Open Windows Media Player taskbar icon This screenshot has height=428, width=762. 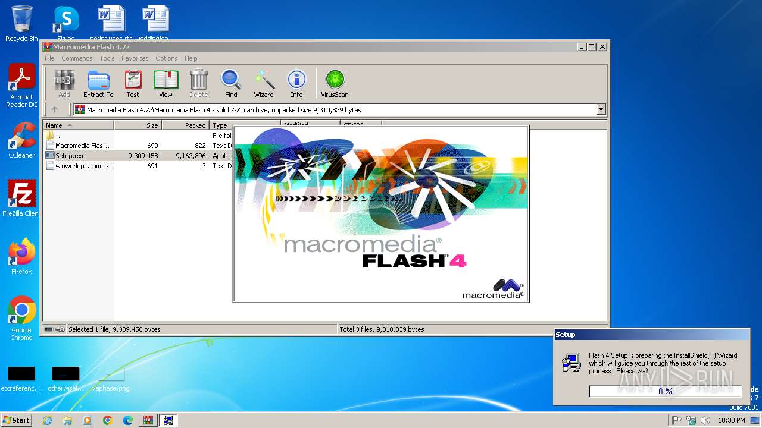(88, 420)
